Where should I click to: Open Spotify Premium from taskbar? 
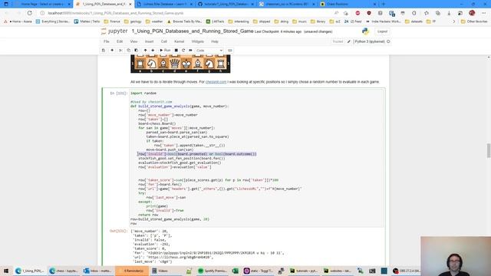click(x=212, y=271)
